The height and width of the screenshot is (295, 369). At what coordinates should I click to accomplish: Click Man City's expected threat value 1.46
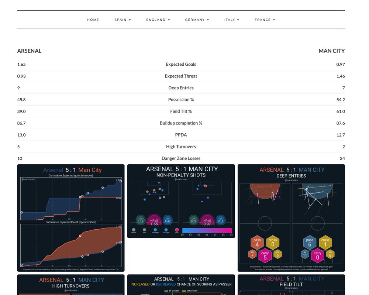(x=341, y=76)
